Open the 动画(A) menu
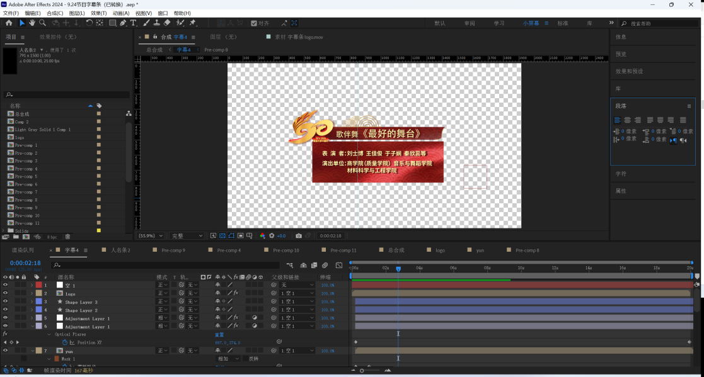Image resolution: width=704 pixels, height=377 pixels. (121, 13)
